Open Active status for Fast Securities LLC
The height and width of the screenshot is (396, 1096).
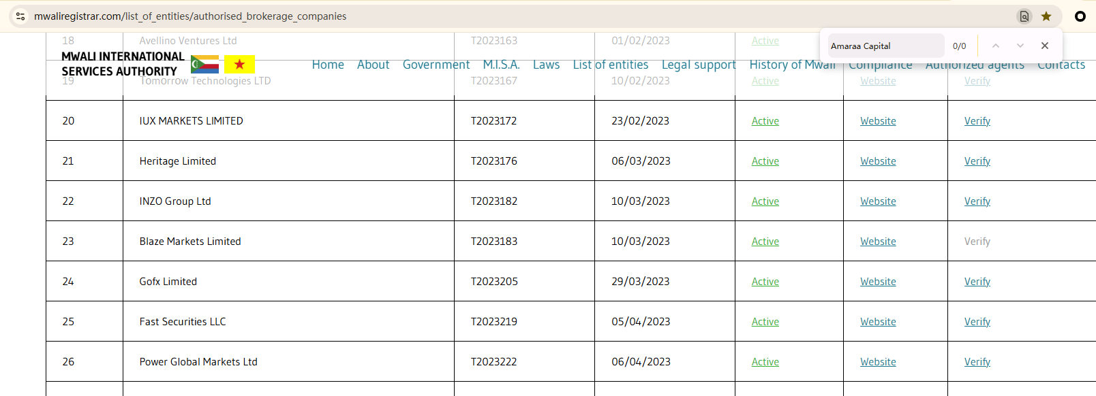tap(765, 322)
